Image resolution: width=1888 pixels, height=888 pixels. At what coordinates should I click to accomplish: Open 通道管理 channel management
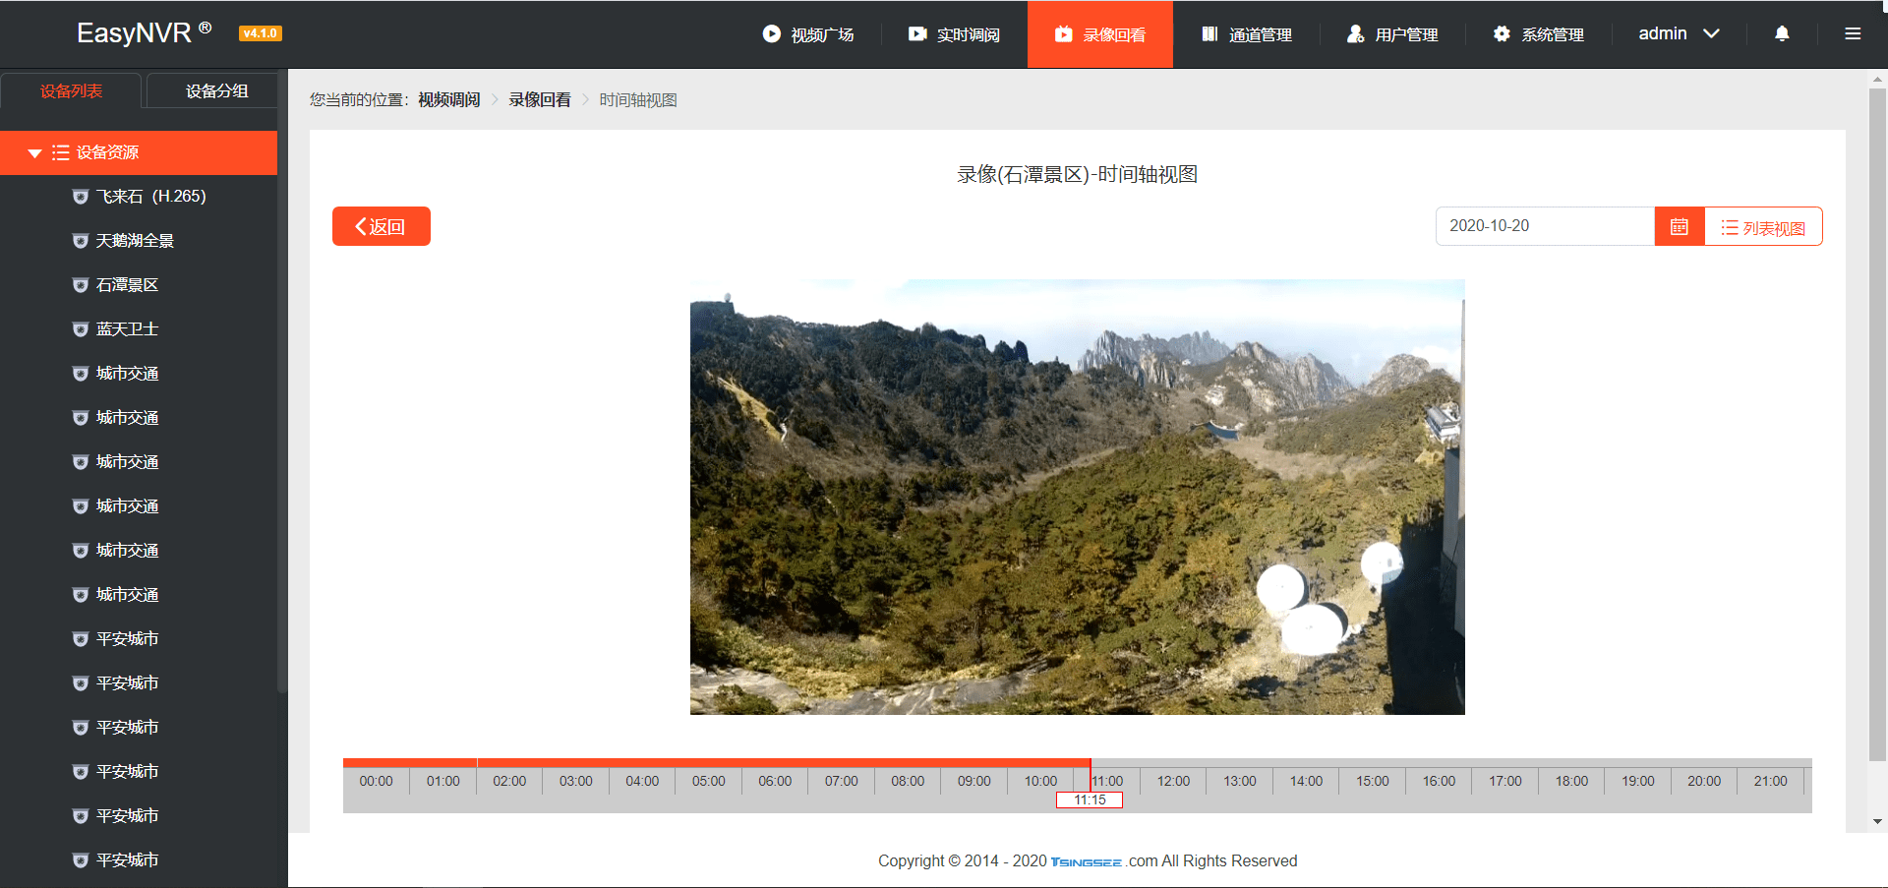pos(1245,33)
